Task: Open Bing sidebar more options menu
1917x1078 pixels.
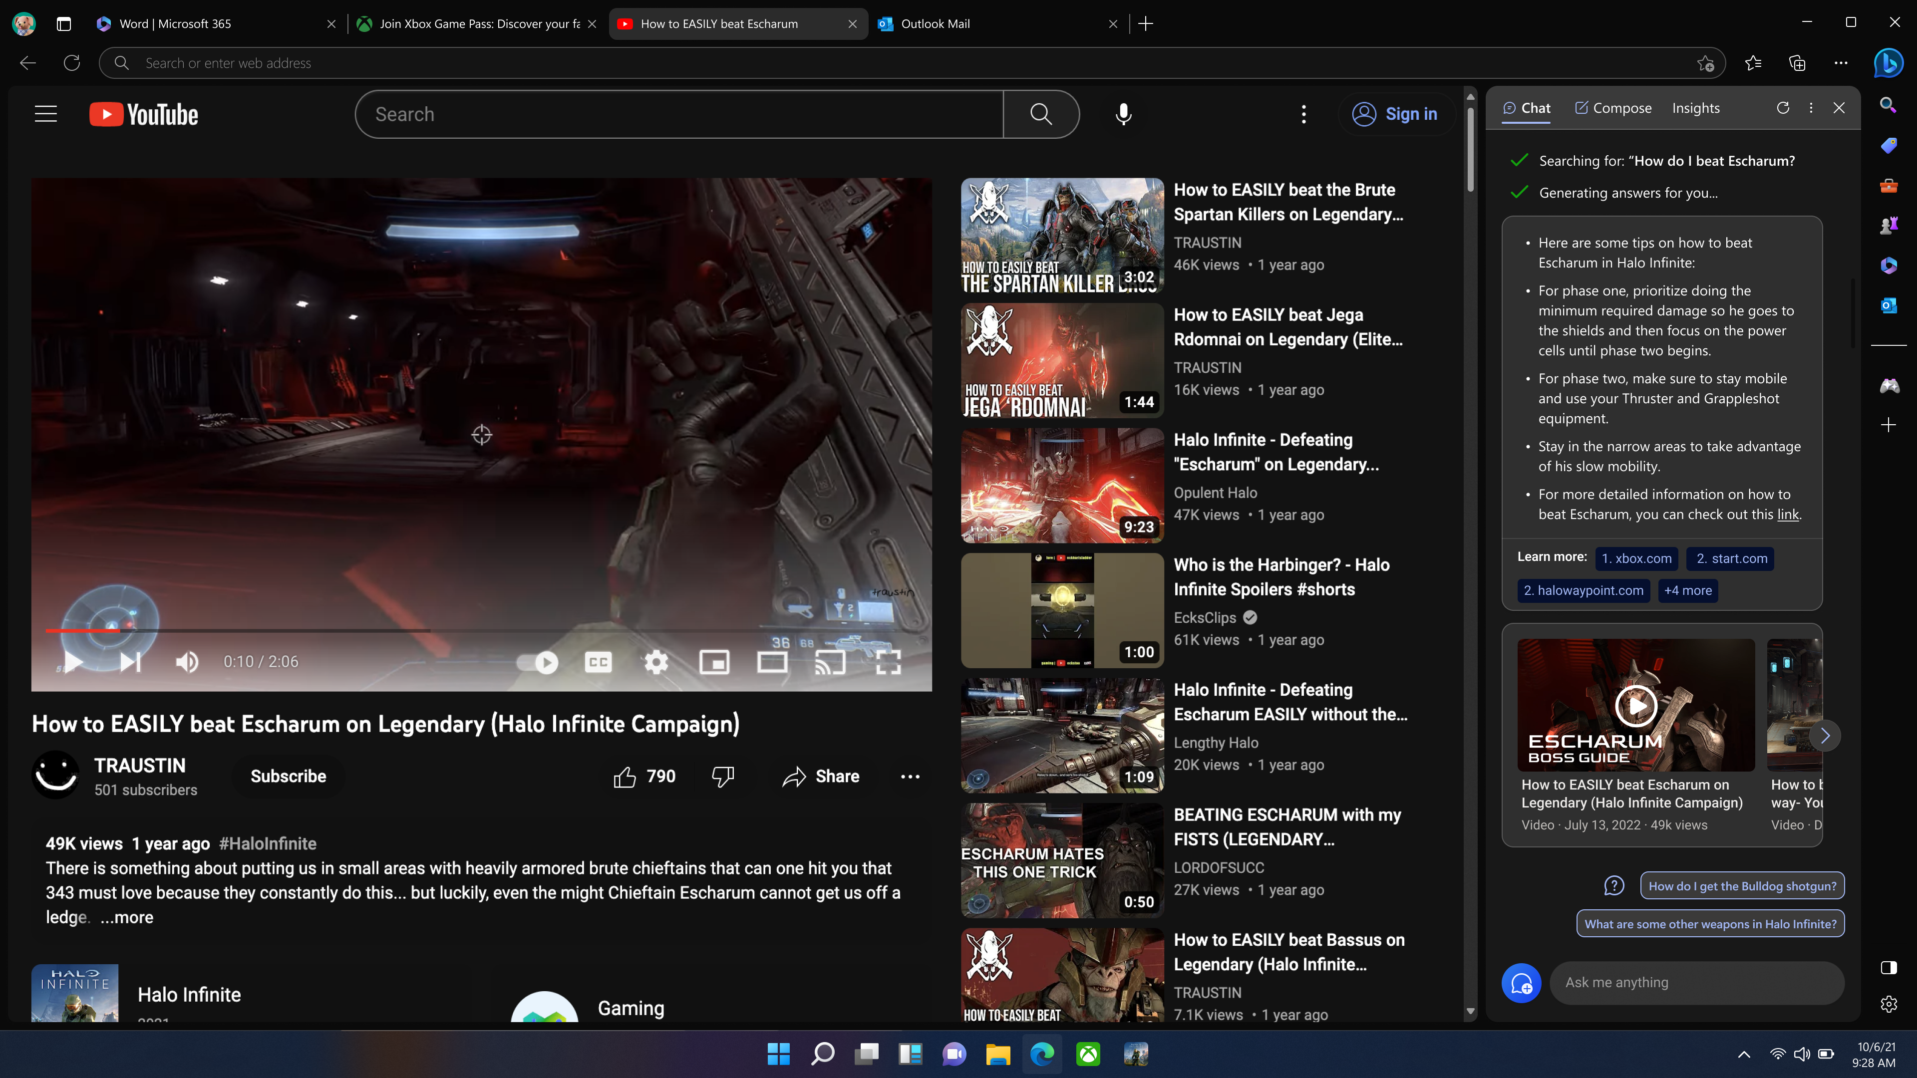Action: tap(1811, 108)
